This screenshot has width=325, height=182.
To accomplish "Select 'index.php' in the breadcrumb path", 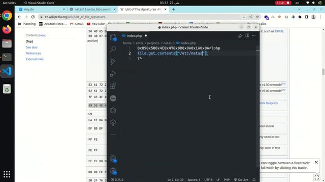I will click(x=188, y=43).
